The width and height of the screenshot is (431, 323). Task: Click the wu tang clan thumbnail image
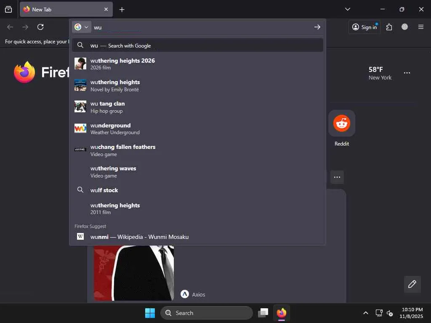point(80,106)
